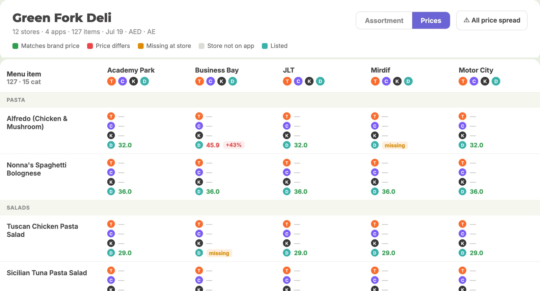Click Bolognese's 36.0 price at Mirdif

(x=388, y=192)
